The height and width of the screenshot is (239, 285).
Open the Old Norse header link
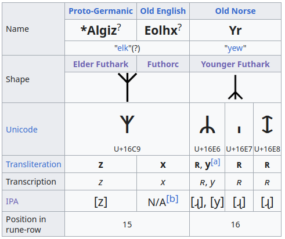pyautogui.click(x=235, y=11)
